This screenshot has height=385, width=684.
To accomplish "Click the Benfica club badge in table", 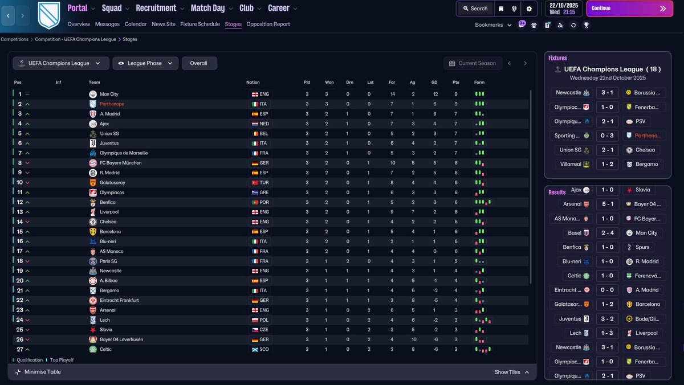I will [93, 202].
